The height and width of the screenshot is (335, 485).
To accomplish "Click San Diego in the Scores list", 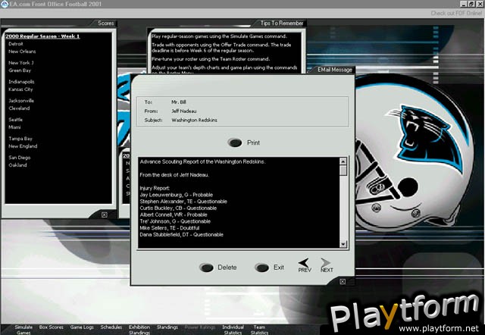I will (x=20, y=158).
